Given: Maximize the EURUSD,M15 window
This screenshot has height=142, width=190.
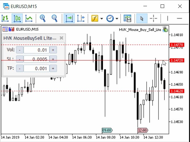Looking at the screenshot, I should pos(162,6).
